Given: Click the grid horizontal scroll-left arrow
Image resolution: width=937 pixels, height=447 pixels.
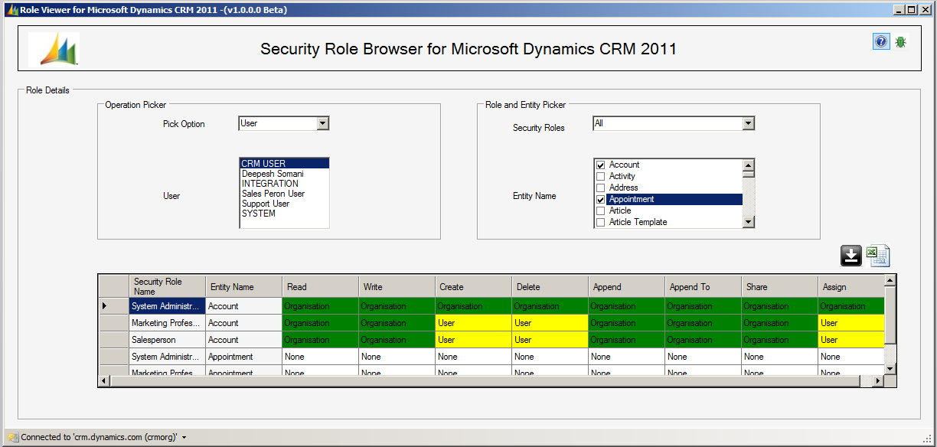Looking at the screenshot, I should coord(105,380).
